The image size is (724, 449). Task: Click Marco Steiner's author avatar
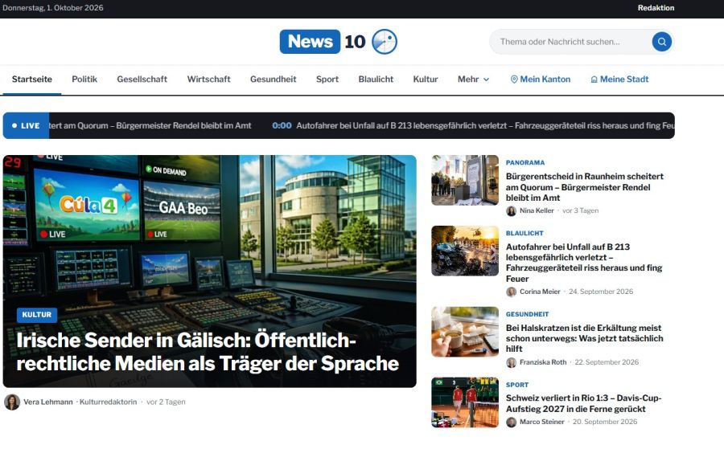tap(511, 422)
